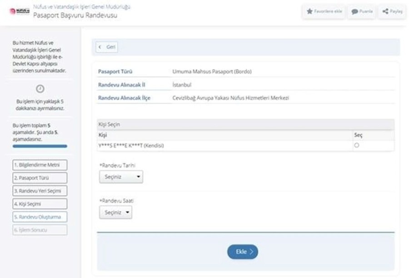Click step 6 İşlem Sonucu
This screenshot has width=409, height=278.
(x=40, y=230)
